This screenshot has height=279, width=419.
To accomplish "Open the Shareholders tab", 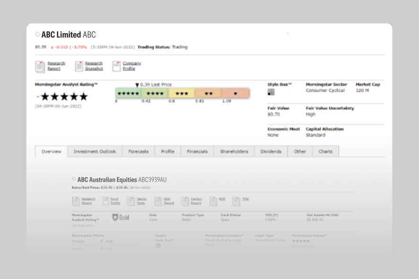I will click(x=234, y=151).
